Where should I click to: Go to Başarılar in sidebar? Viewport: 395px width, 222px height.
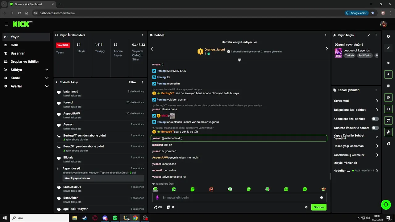pyautogui.click(x=26, y=53)
